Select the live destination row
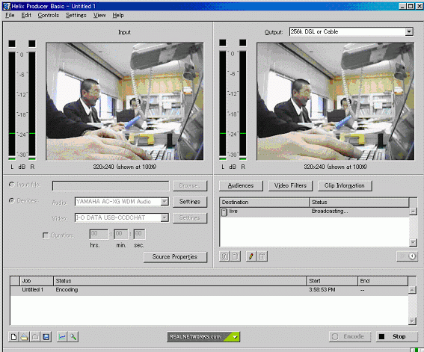The image size is (424, 352). (314, 211)
